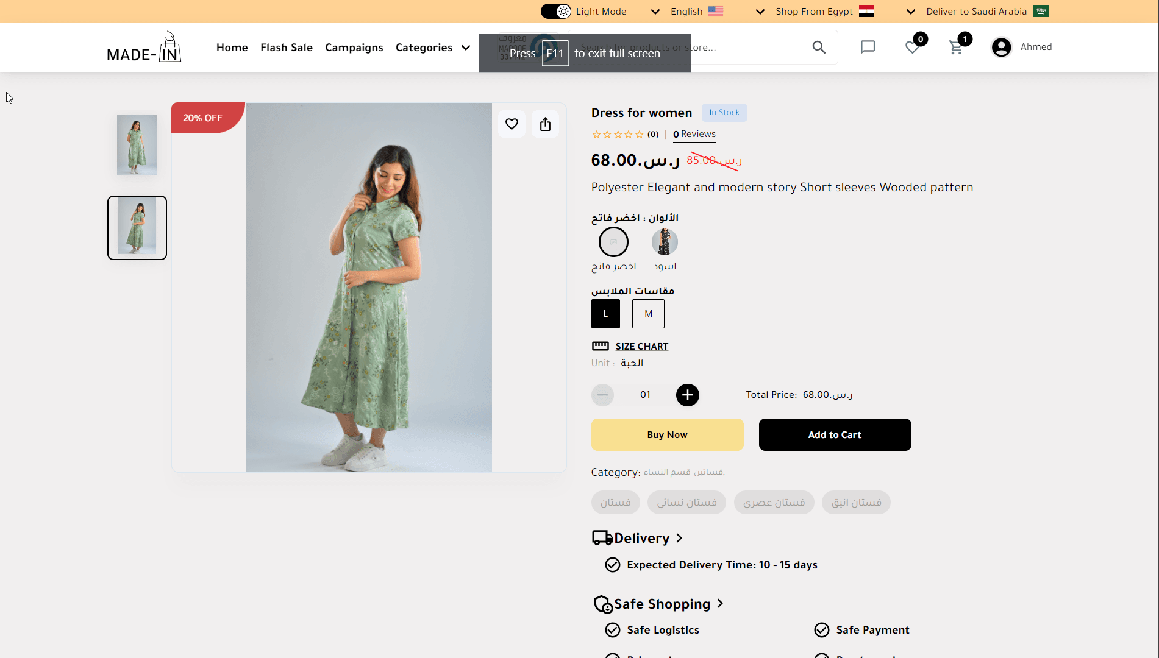
Task: Select size L option
Action: point(605,314)
